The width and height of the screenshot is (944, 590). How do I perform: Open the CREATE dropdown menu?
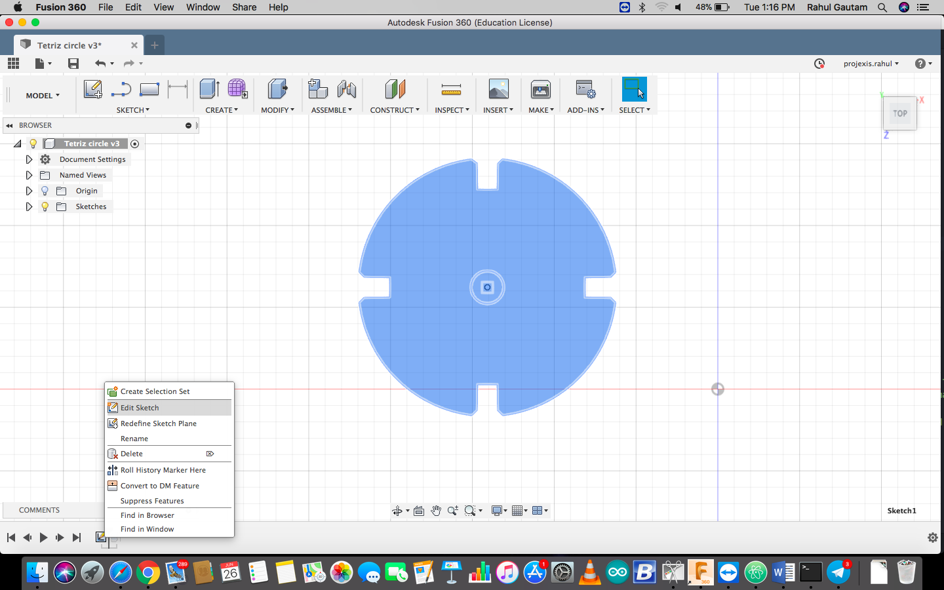pyautogui.click(x=222, y=110)
